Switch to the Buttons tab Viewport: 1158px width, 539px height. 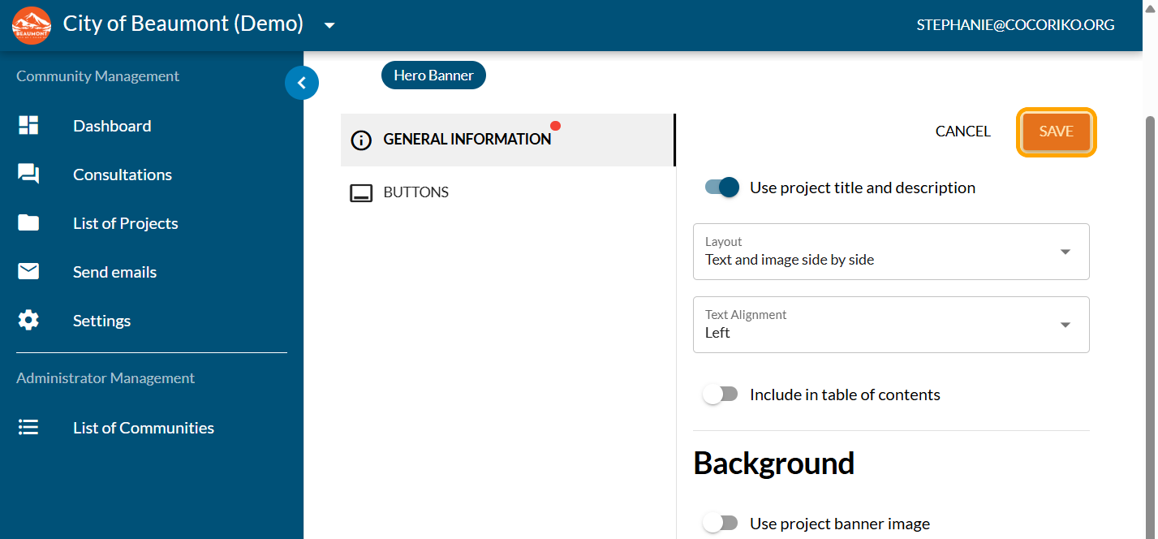(x=415, y=192)
